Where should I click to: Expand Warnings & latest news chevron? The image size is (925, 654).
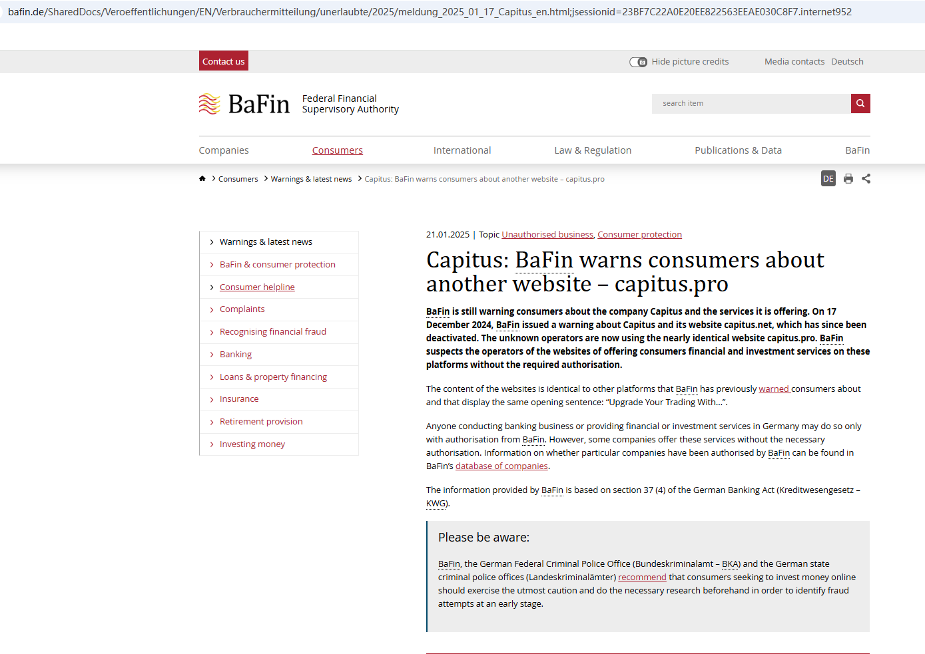click(212, 242)
